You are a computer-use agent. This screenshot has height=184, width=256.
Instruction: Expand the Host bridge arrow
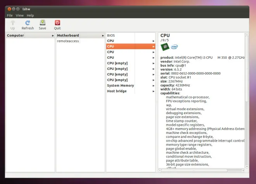point(154,91)
